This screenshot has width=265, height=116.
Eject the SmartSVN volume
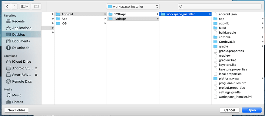tap(36, 75)
